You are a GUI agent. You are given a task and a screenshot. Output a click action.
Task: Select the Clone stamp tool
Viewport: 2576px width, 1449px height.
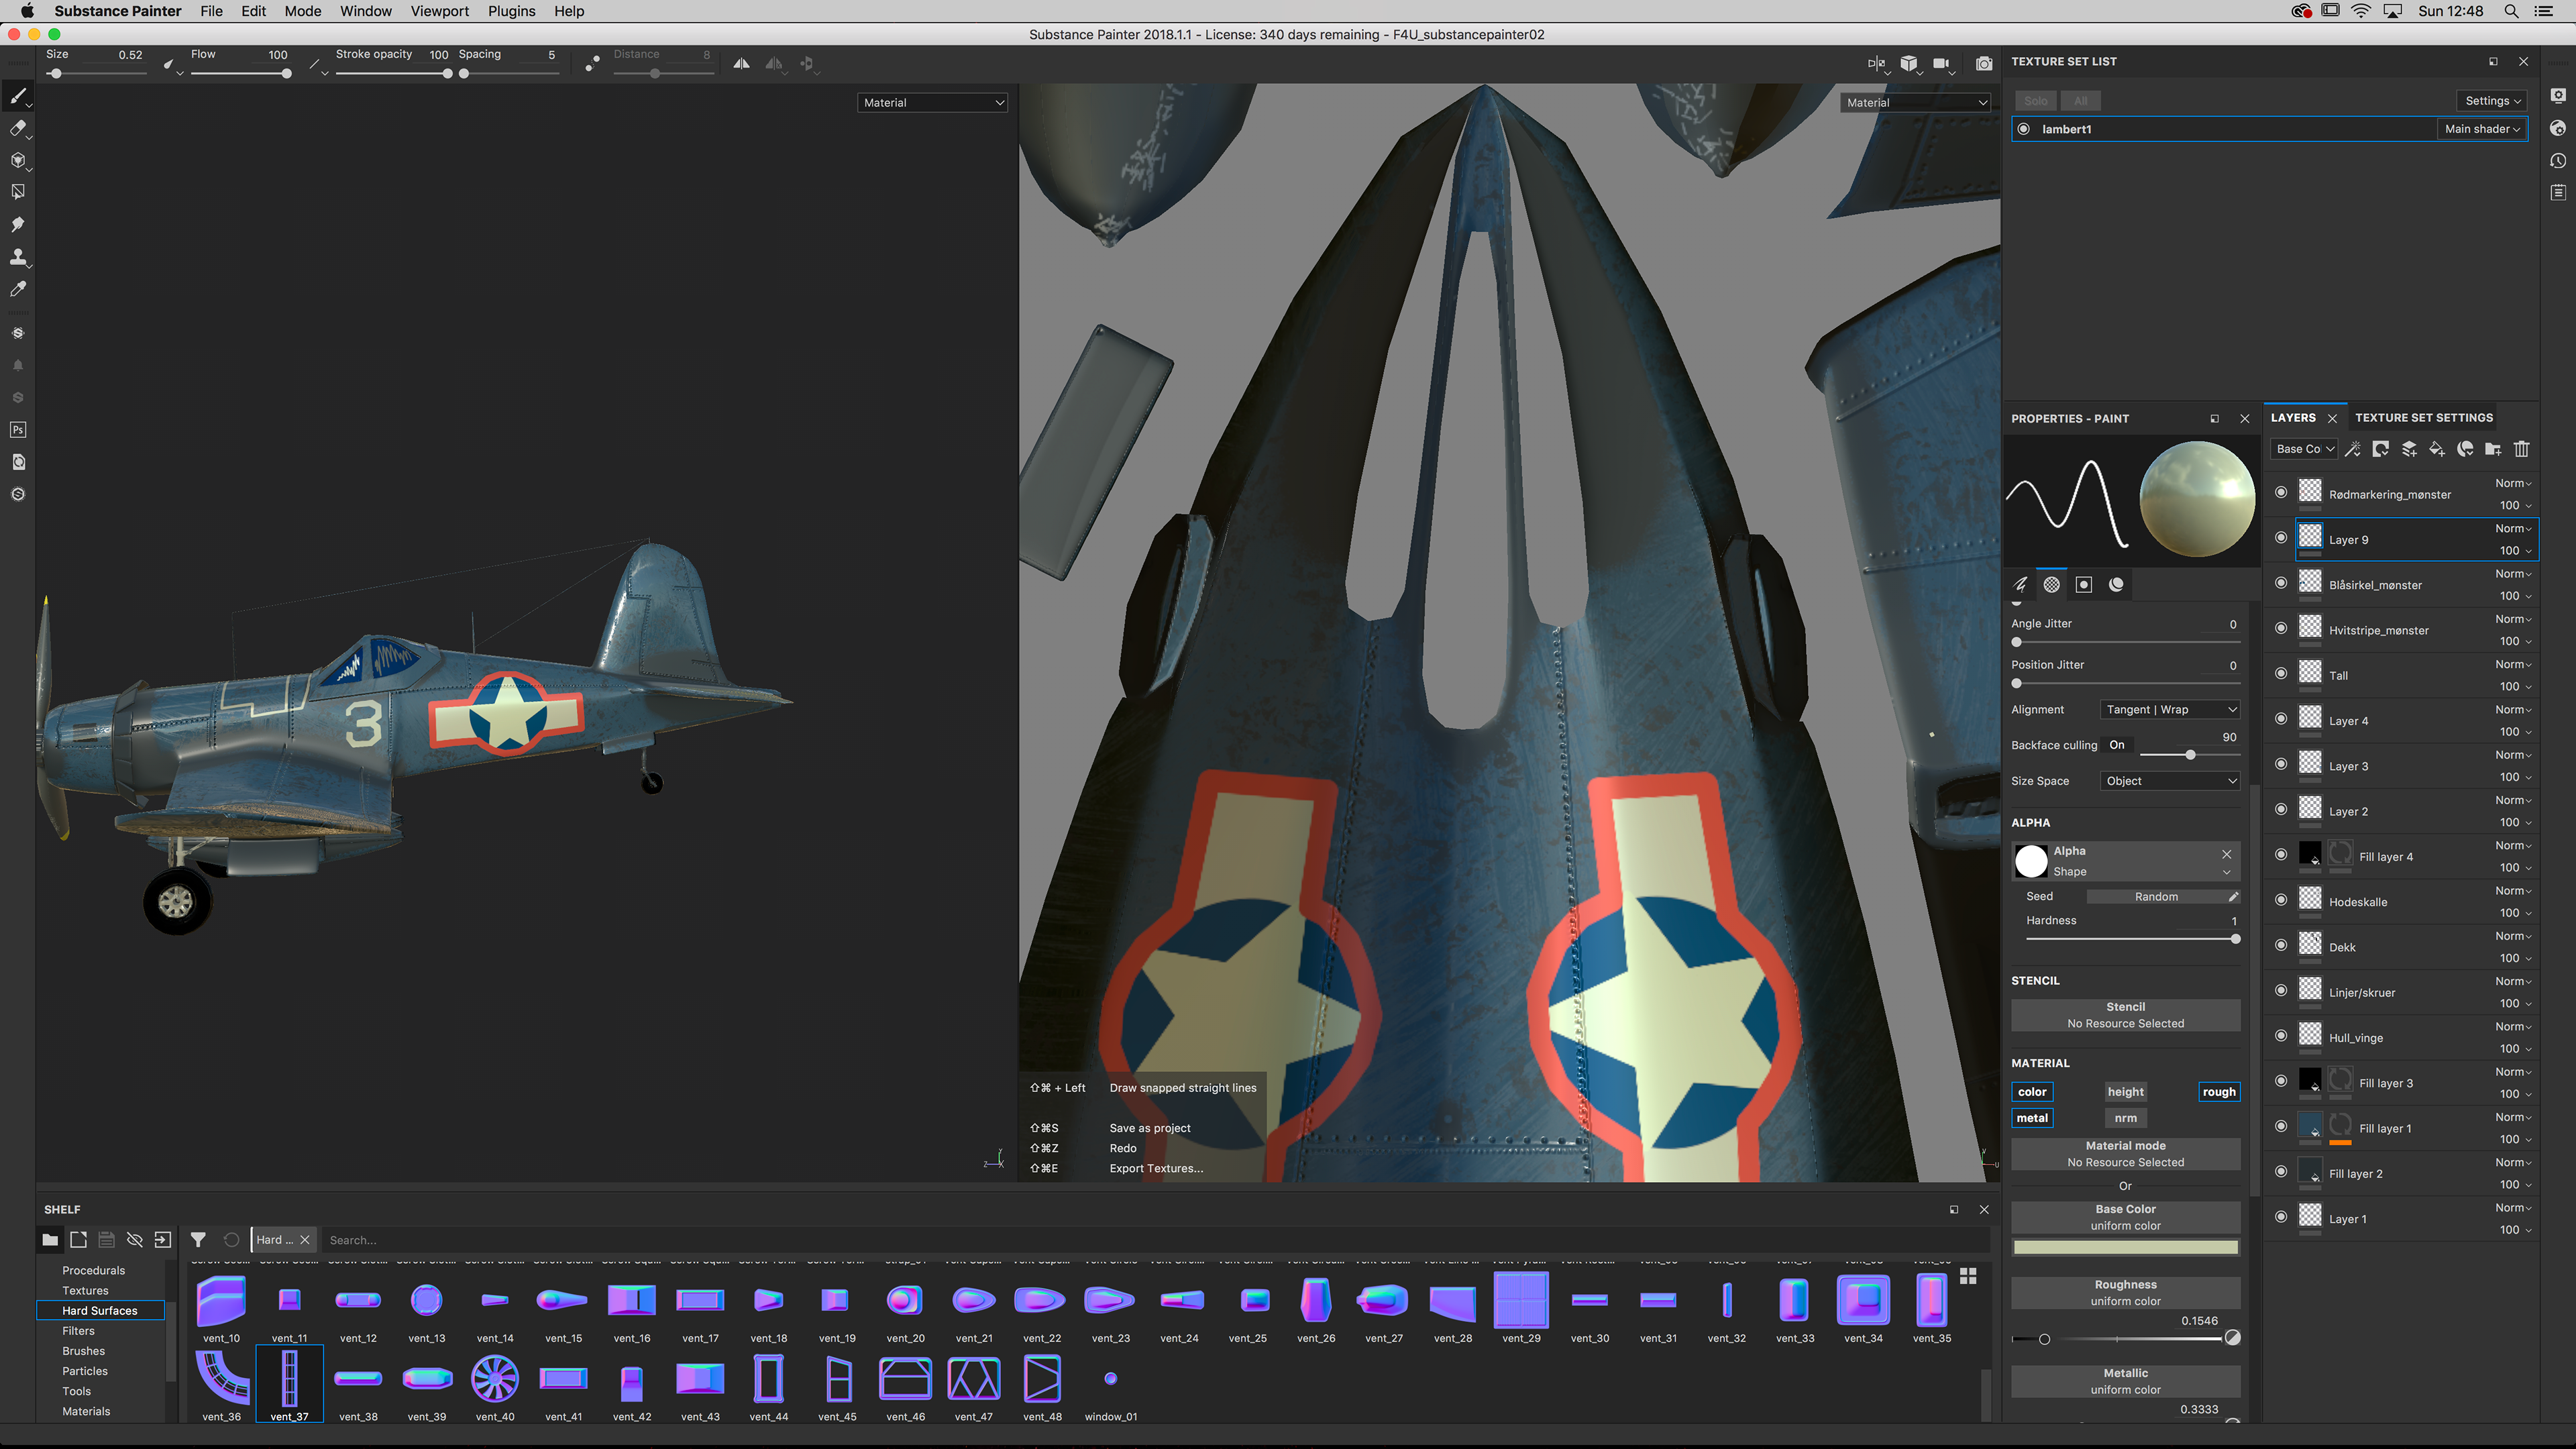click(x=17, y=257)
